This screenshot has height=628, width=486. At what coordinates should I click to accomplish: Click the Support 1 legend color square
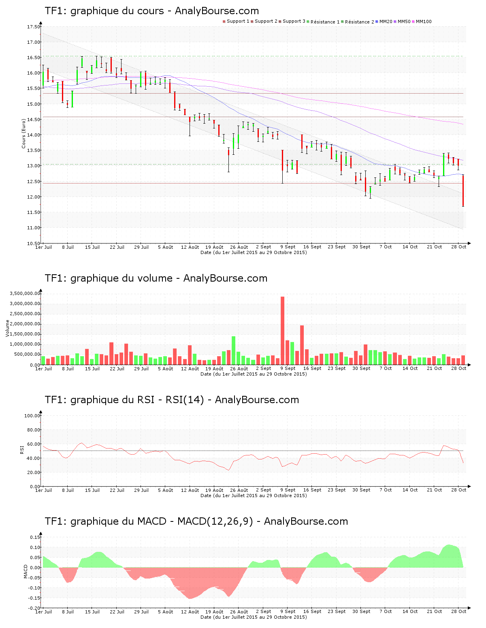pyautogui.click(x=224, y=21)
